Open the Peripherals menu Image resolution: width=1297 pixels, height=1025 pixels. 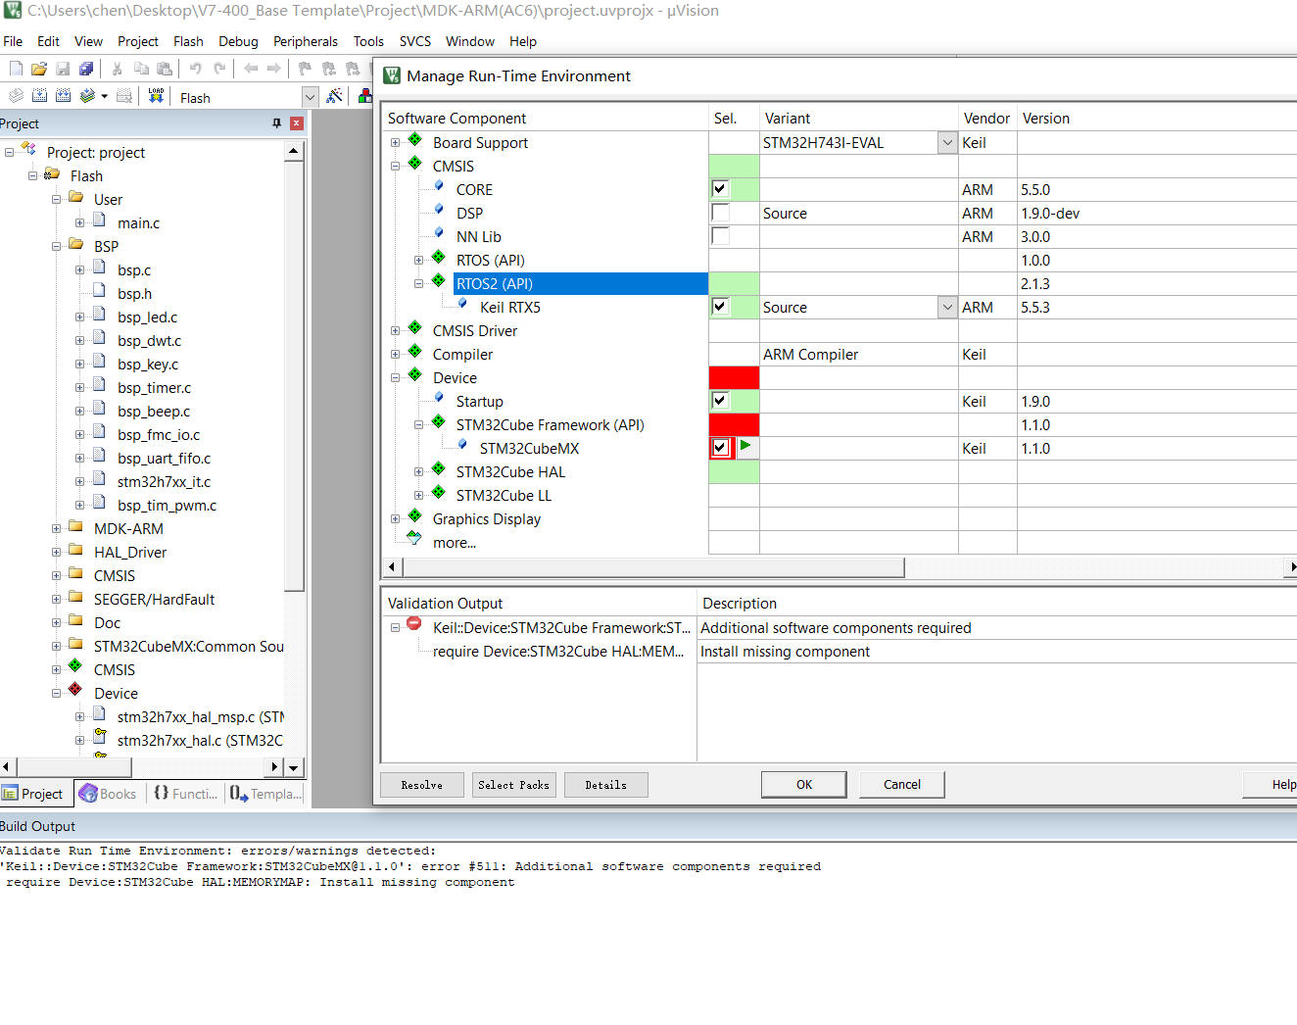coord(306,41)
